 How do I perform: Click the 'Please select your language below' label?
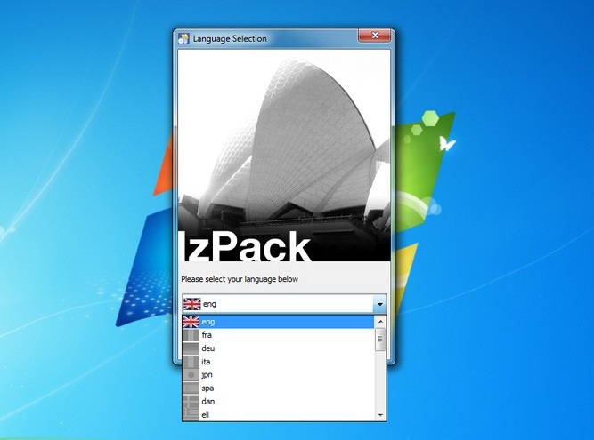(x=240, y=279)
